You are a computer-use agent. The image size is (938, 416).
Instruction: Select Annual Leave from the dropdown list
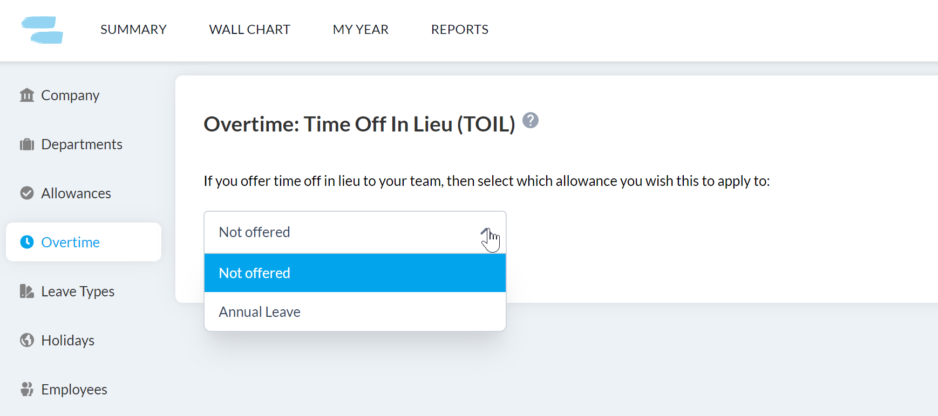click(355, 312)
